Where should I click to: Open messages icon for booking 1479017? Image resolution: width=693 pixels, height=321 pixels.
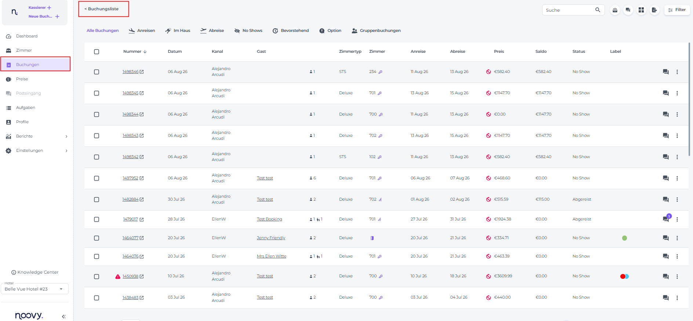click(x=665, y=219)
